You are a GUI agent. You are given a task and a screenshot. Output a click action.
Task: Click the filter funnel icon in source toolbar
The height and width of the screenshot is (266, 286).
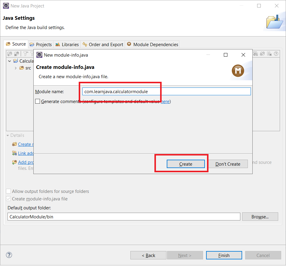[26, 54]
